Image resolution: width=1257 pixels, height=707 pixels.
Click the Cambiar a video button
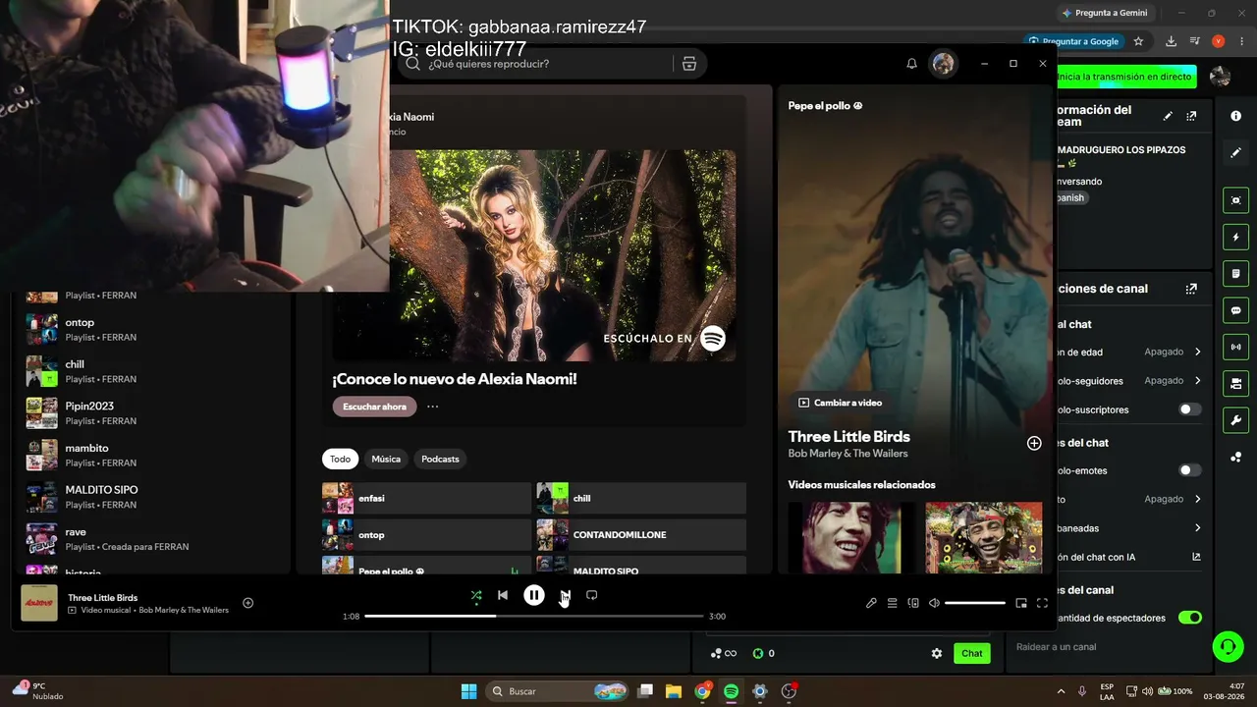[x=842, y=403]
